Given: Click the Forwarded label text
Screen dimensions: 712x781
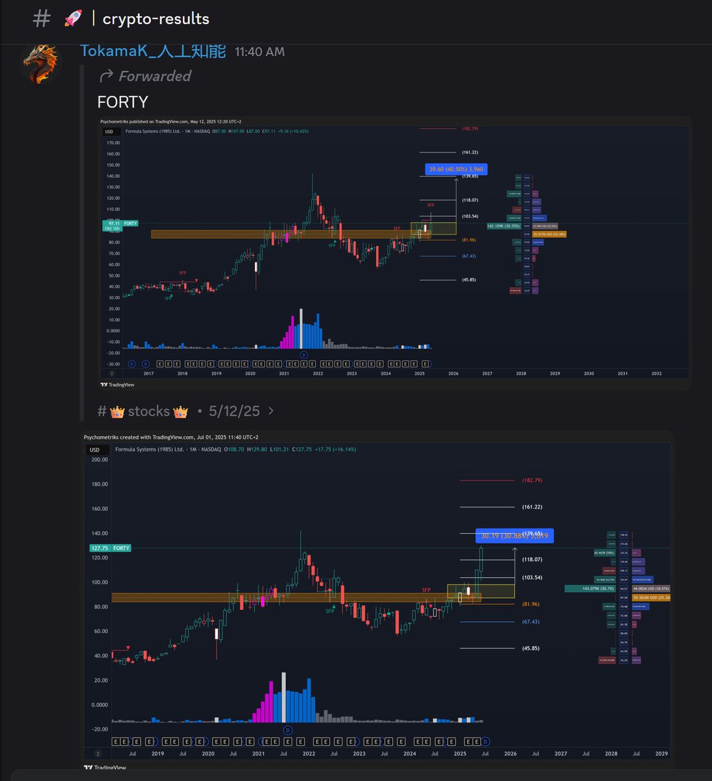Looking at the screenshot, I should coord(155,76).
